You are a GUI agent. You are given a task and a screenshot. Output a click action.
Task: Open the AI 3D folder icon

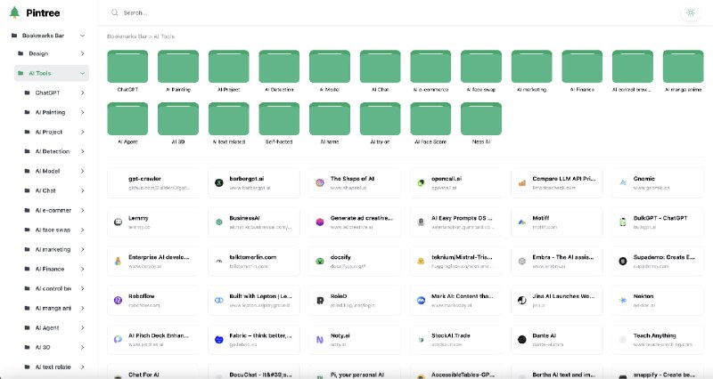pyautogui.click(x=178, y=118)
